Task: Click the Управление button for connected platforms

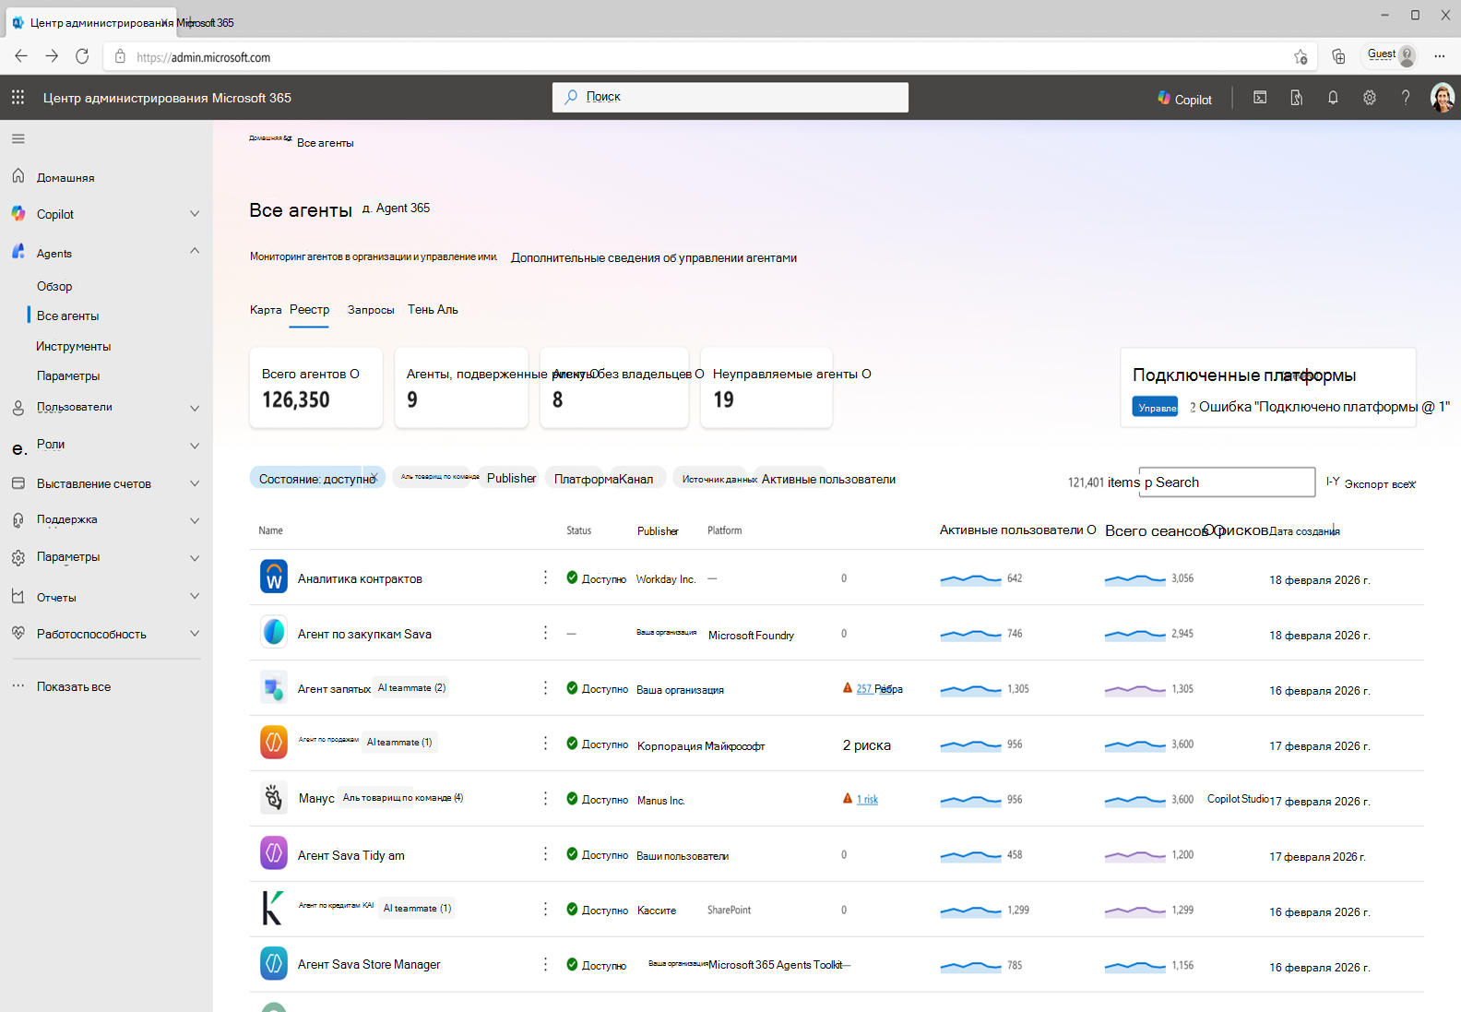Action: (1155, 407)
